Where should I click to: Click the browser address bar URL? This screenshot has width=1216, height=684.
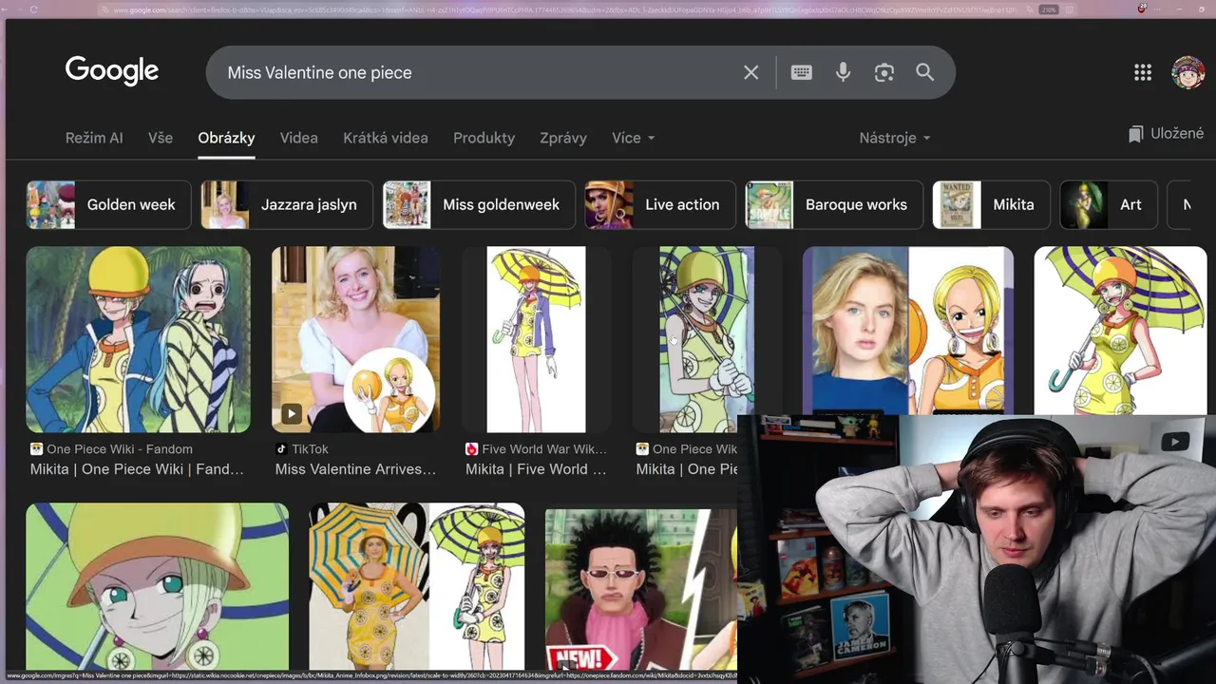pos(565,9)
